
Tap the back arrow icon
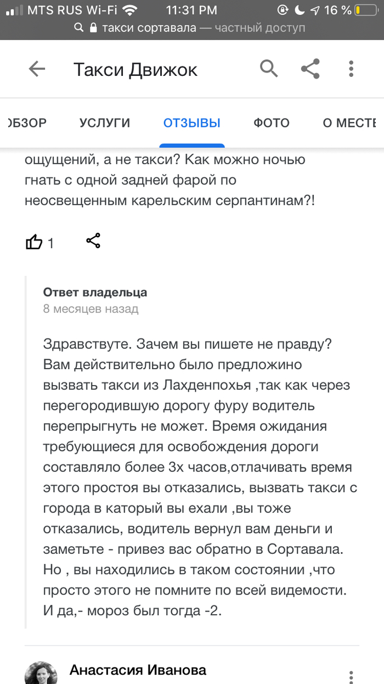(x=37, y=69)
